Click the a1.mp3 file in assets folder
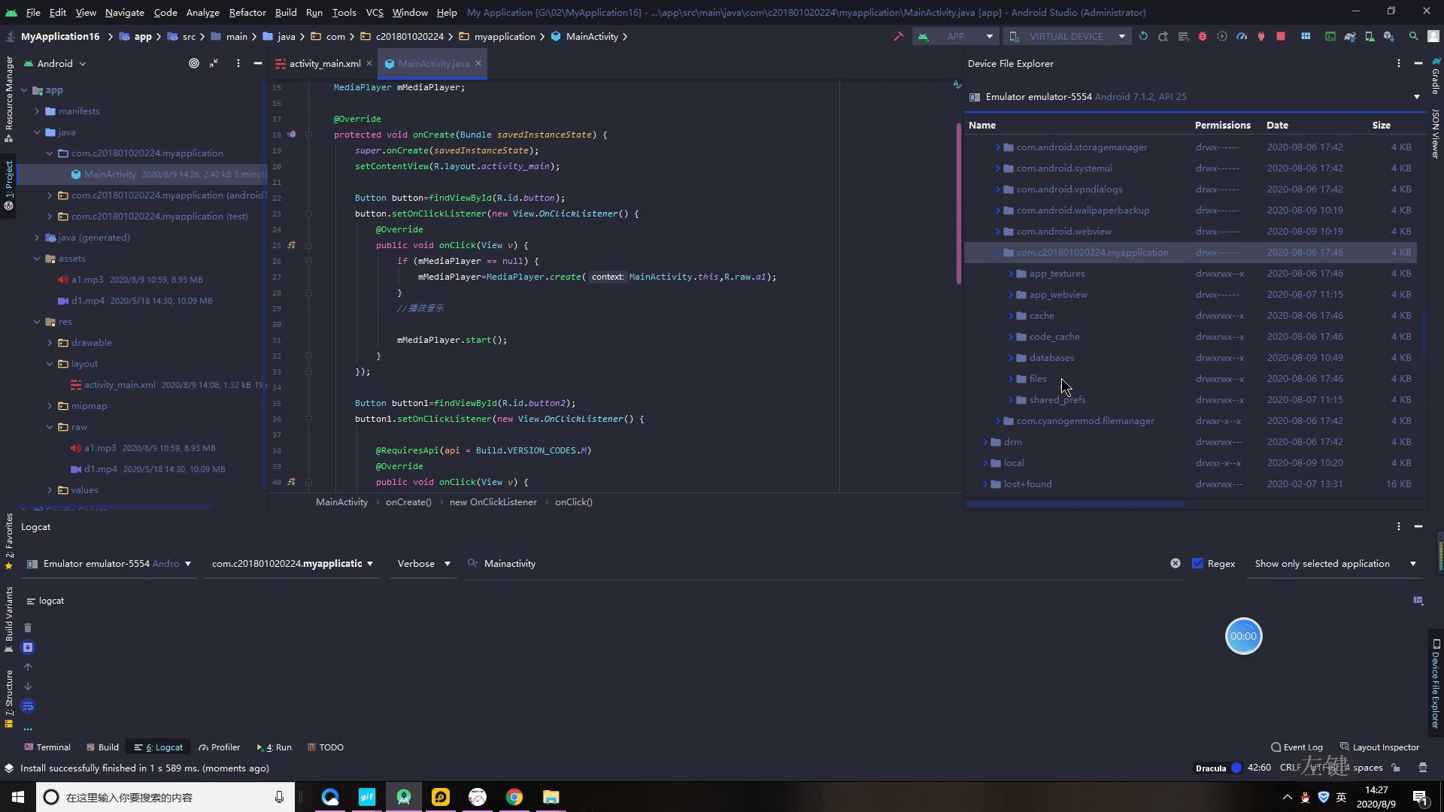This screenshot has width=1444, height=812. click(99, 280)
